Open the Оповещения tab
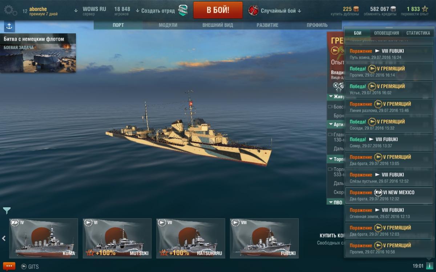 (387, 33)
